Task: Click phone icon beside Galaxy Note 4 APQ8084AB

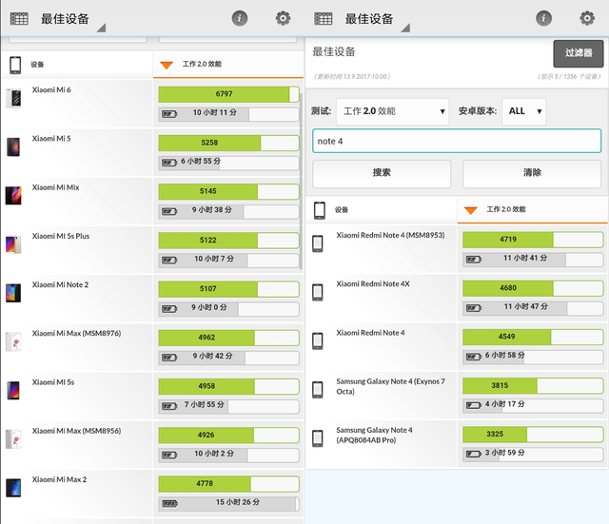Action: coord(318,438)
